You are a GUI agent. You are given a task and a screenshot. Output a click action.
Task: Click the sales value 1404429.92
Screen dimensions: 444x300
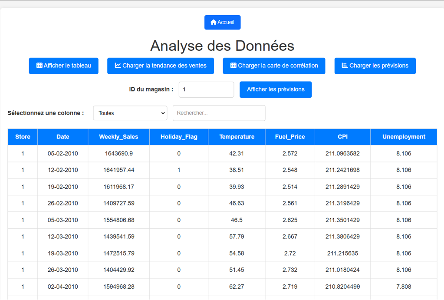pos(119,270)
